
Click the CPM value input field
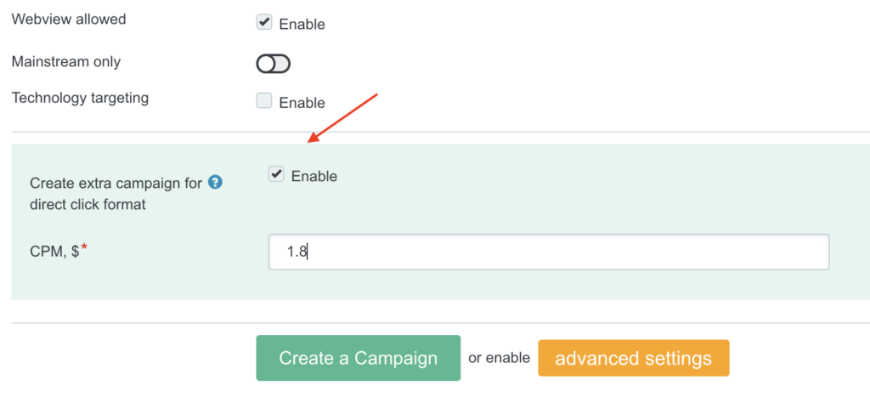pos(548,252)
